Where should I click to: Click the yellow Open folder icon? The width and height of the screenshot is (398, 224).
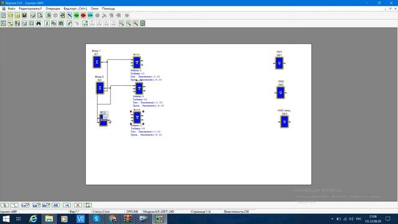click(x=10, y=16)
